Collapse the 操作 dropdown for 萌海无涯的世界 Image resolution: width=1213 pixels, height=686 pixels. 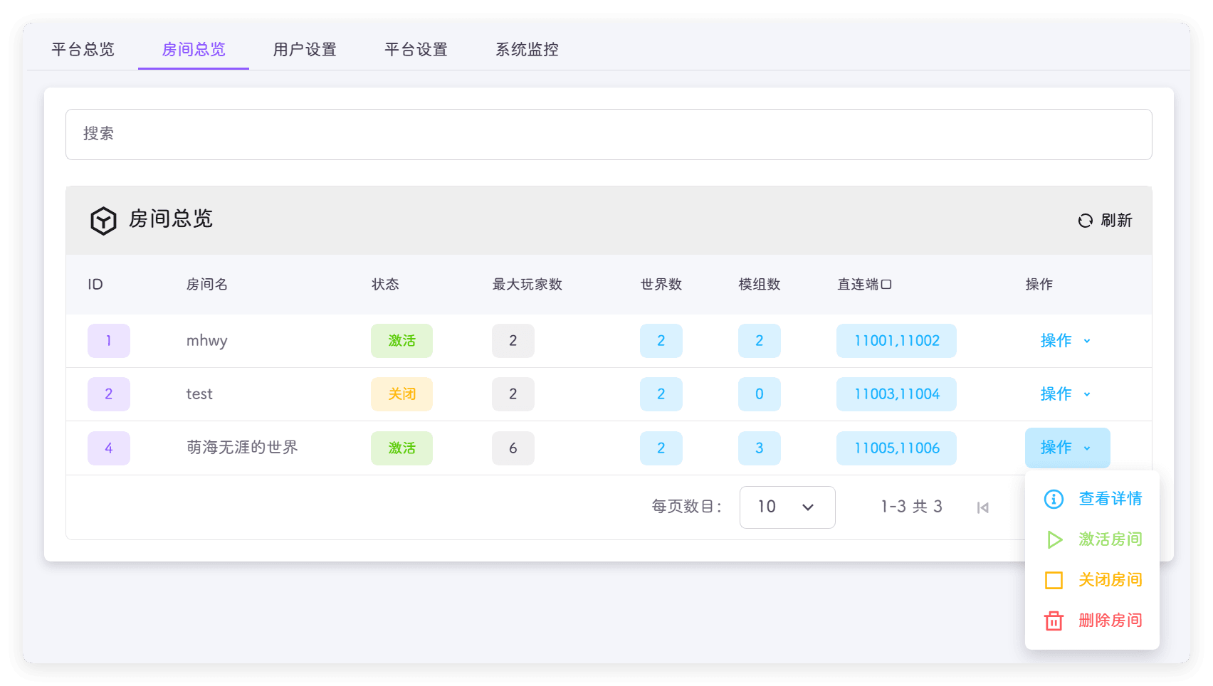pyautogui.click(x=1066, y=448)
